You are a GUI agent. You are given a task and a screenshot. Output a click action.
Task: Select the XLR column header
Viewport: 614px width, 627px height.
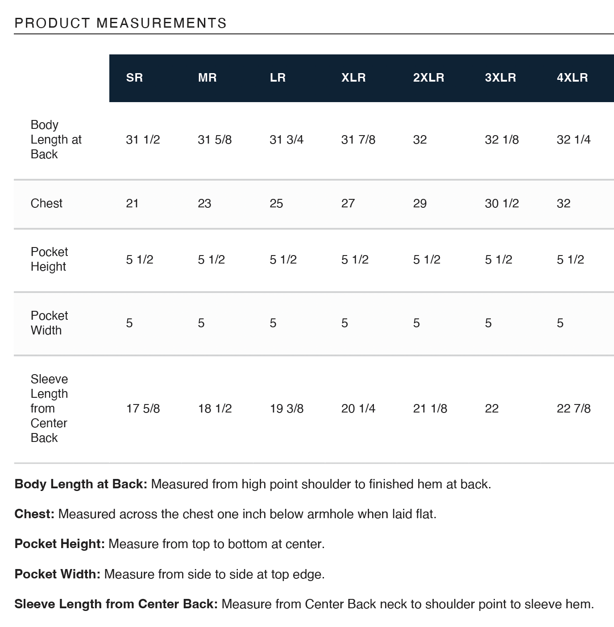tap(353, 78)
